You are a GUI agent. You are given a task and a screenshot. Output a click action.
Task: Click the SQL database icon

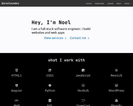coord(50,100)
